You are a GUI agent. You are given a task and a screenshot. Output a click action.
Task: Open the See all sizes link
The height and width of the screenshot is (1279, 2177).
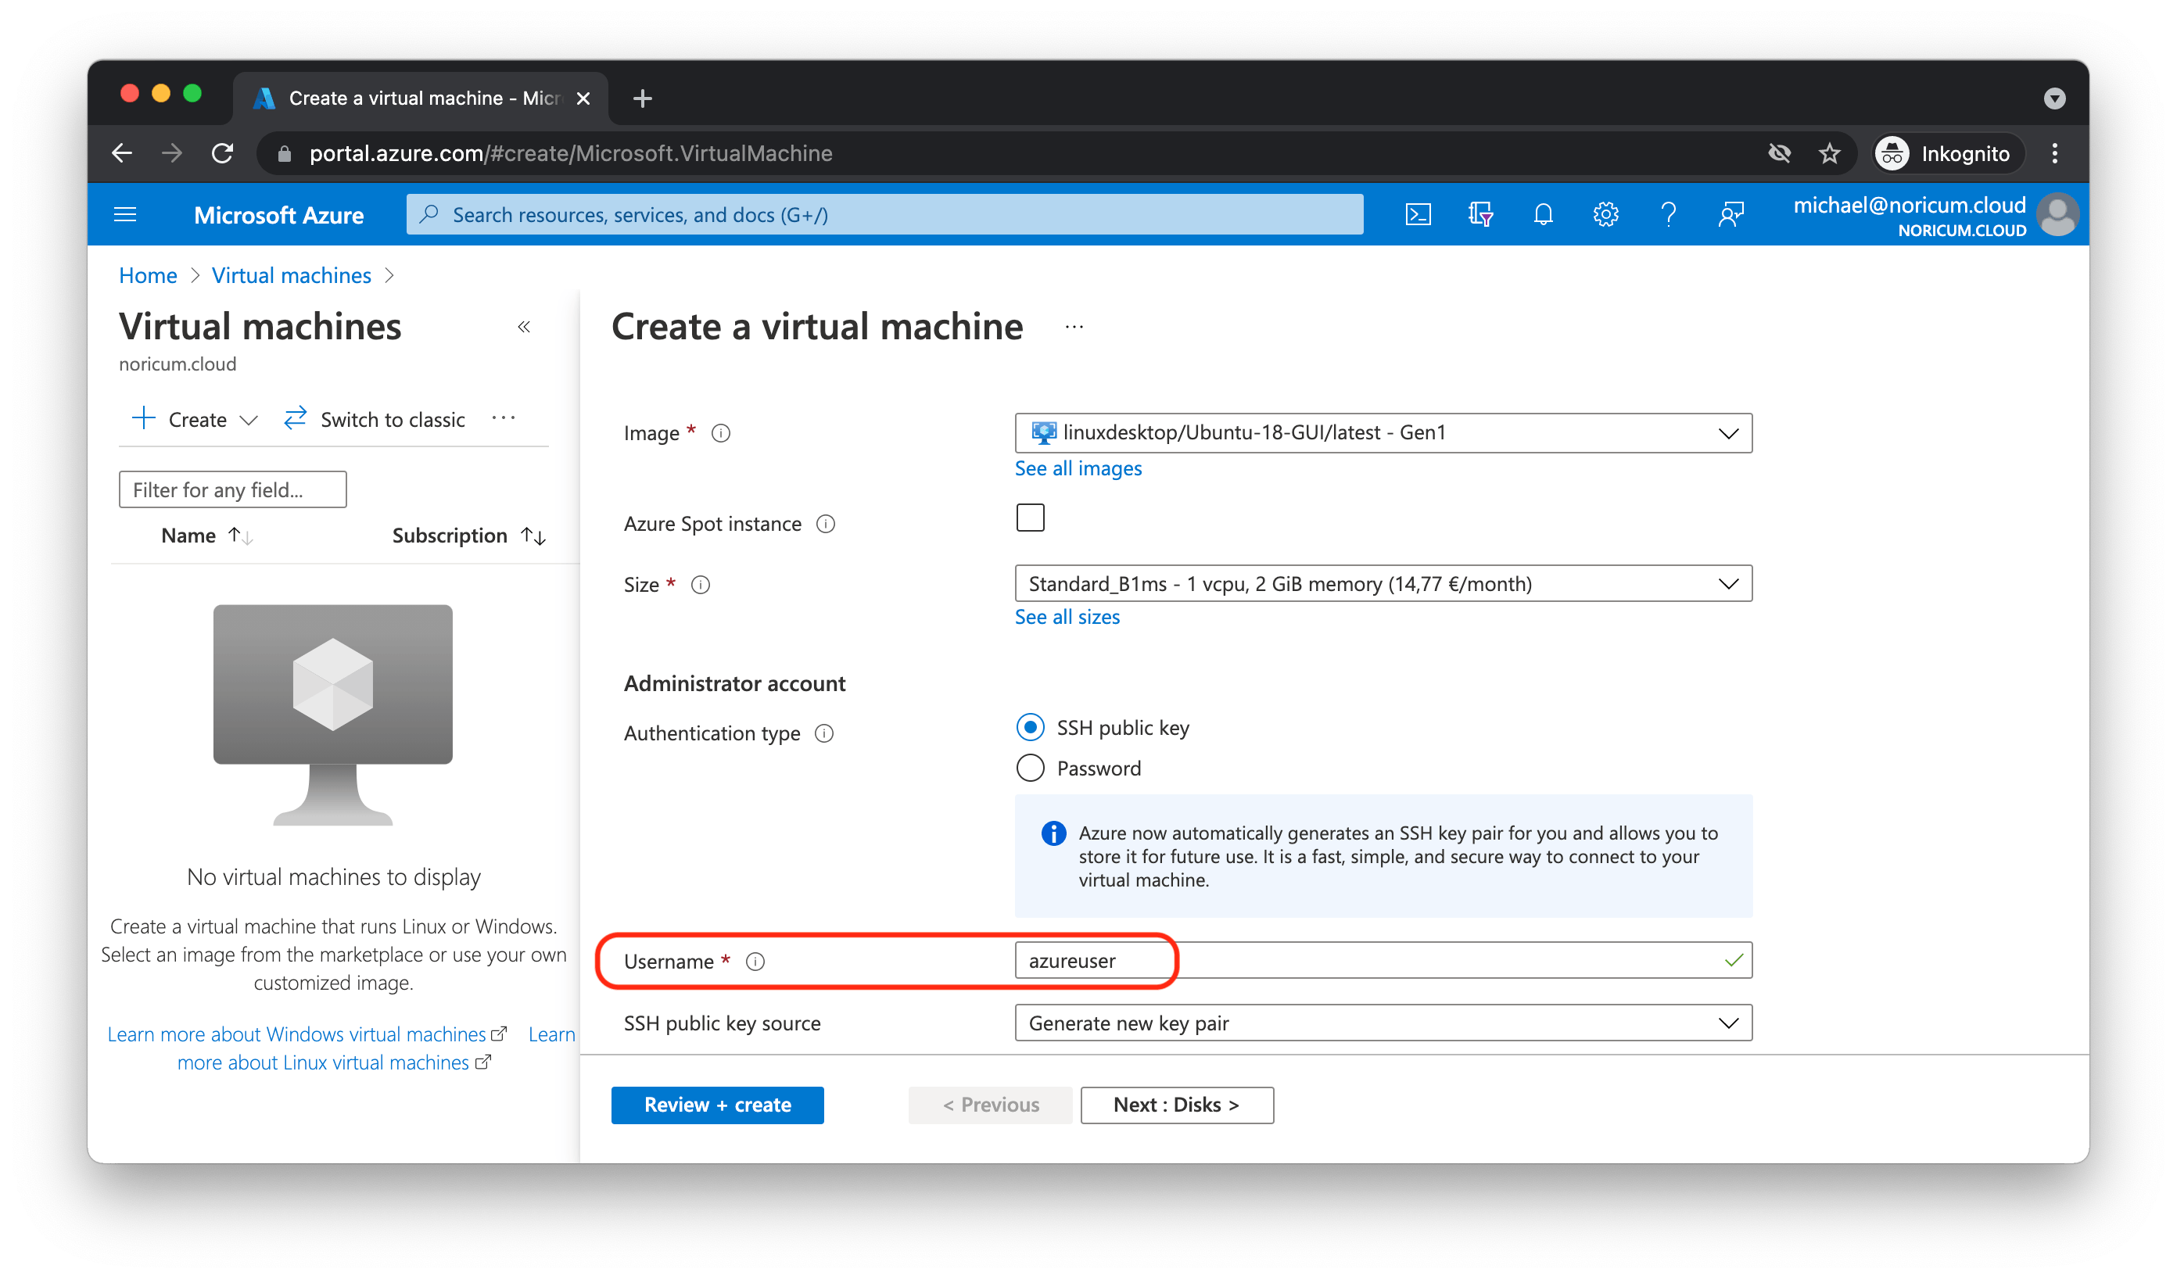pyautogui.click(x=1066, y=617)
